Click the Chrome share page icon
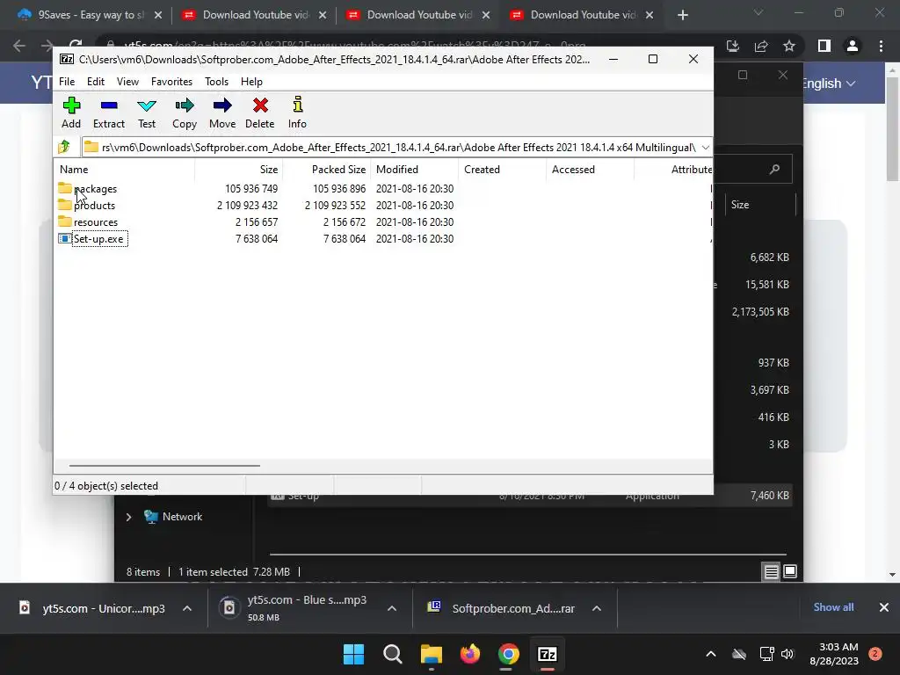This screenshot has height=675, width=900. tap(761, 46)
